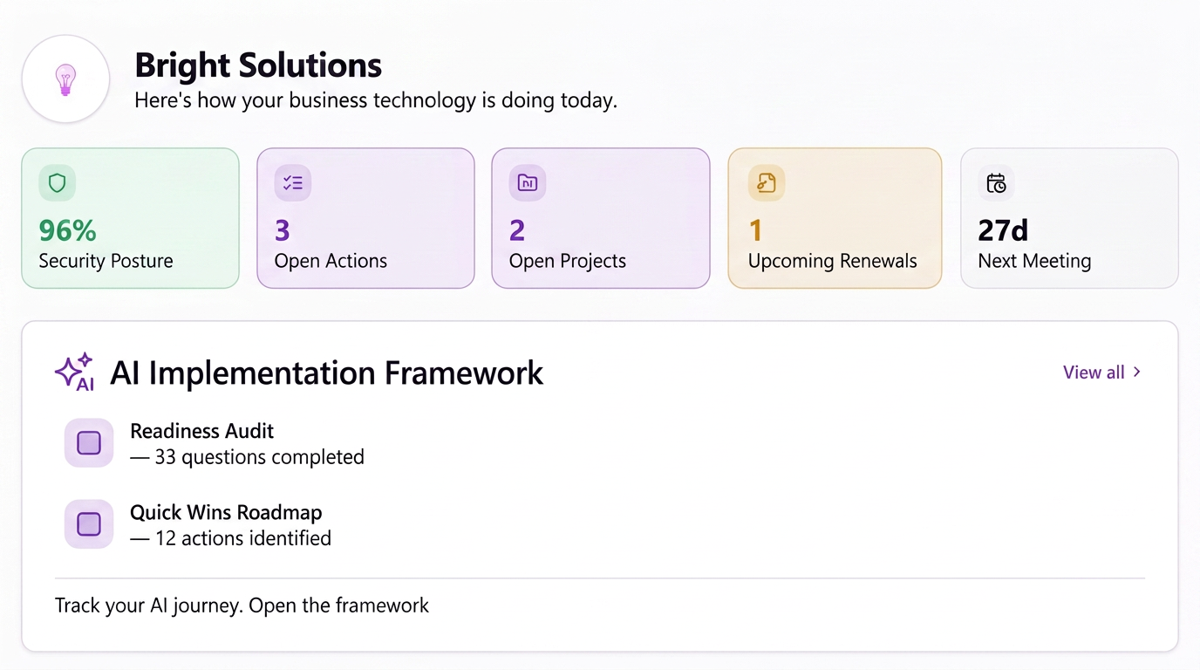Image resolution: width=1200 pixels, height=670 pixels.
Task: Click the Bright Solutions lightbulb logo
Action: click(x=65, y=79)
